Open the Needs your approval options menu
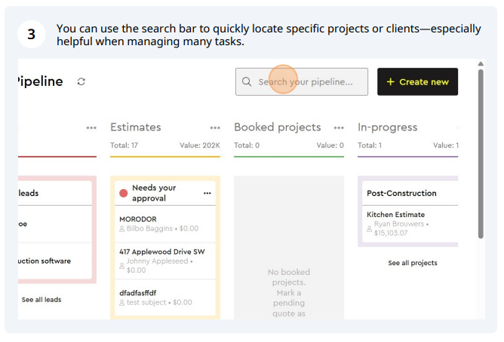 207,193
